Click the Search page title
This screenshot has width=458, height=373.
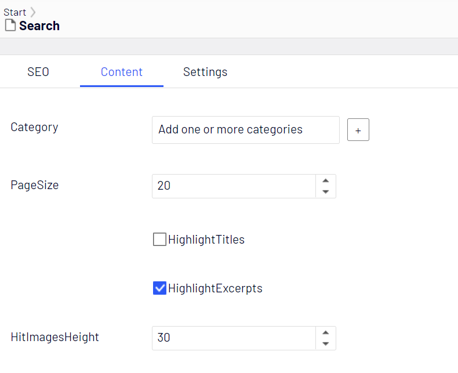pos(39,26)
